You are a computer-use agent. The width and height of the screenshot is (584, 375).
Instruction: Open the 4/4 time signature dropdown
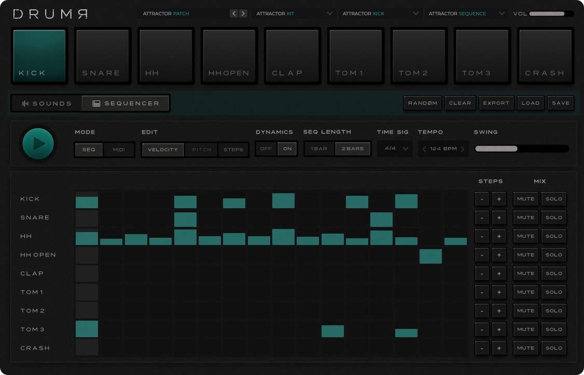pyautogui.click(x=395, y=149)
